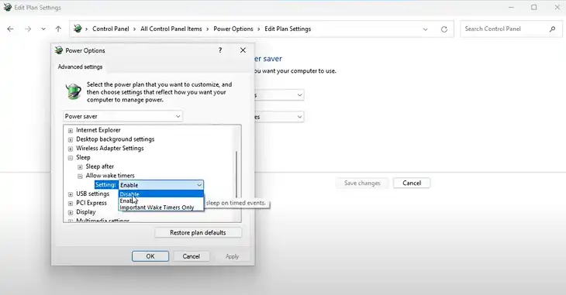Click the battery icon in Advanced settings
566x295 pixels.
tap(74, 91)
